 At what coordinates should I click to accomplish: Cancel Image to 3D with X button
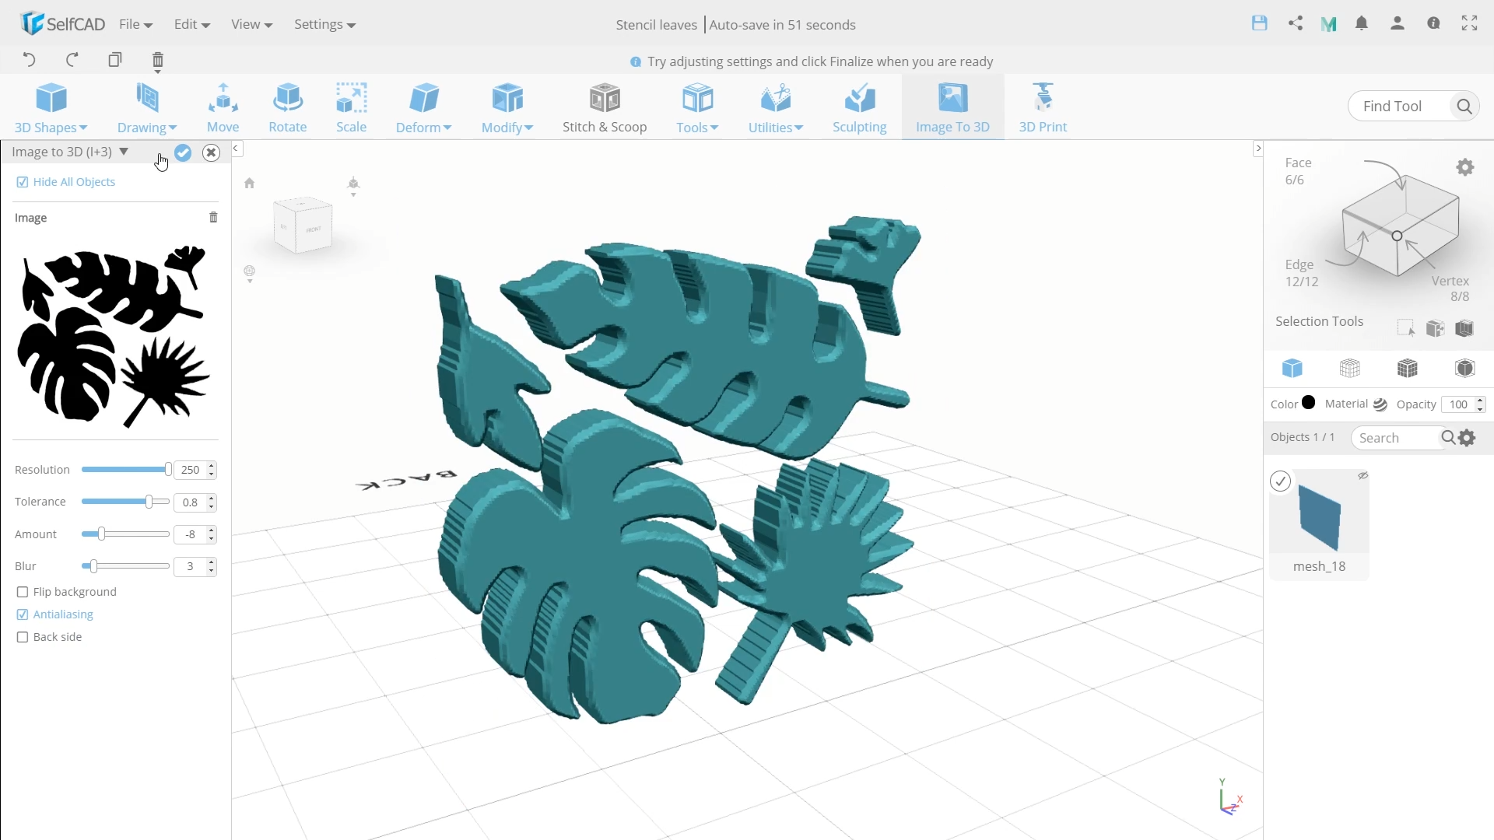click(x=211, y=152)
